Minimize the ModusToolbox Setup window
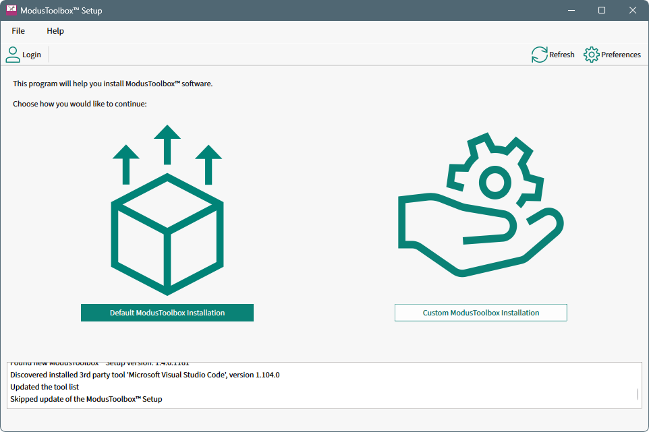This screenshot has width=649, height=432. tap(571, 11)
